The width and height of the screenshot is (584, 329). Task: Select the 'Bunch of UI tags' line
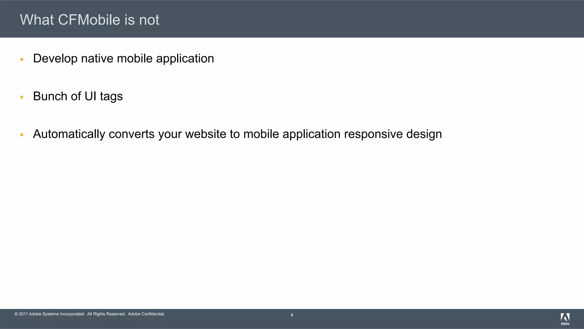(78, 96)
